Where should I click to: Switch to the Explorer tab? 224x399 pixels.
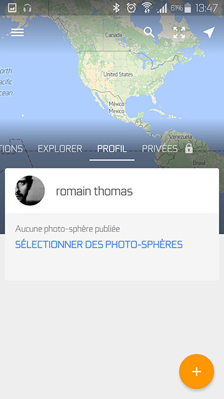tap(60, 148)
